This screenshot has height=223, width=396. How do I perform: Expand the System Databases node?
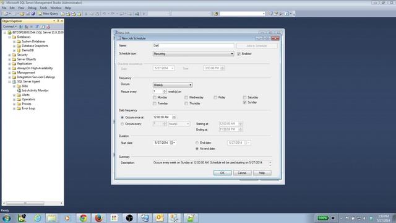point(14,42)
